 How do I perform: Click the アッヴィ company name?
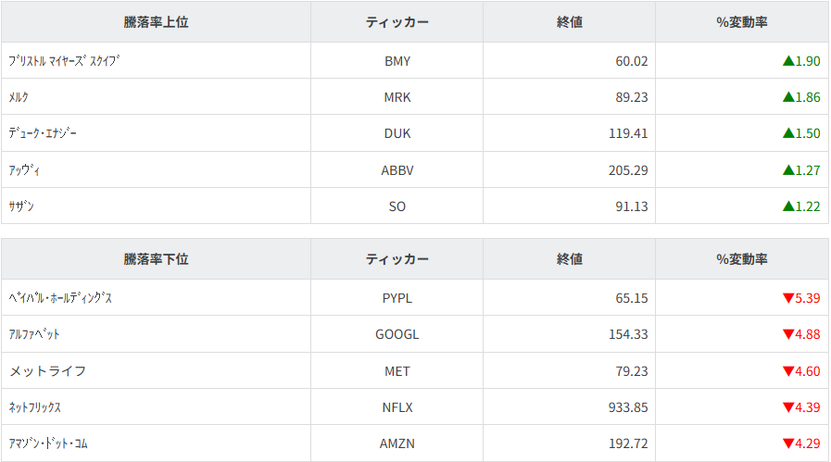[x=25, y=170]
